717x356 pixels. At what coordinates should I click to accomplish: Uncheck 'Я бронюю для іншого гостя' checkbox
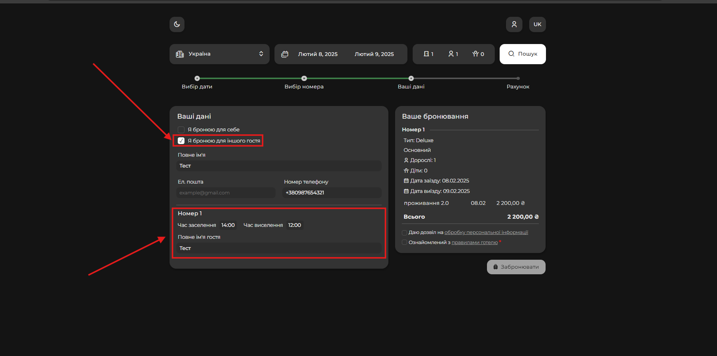pyautogui.click(x=181, y=141)
